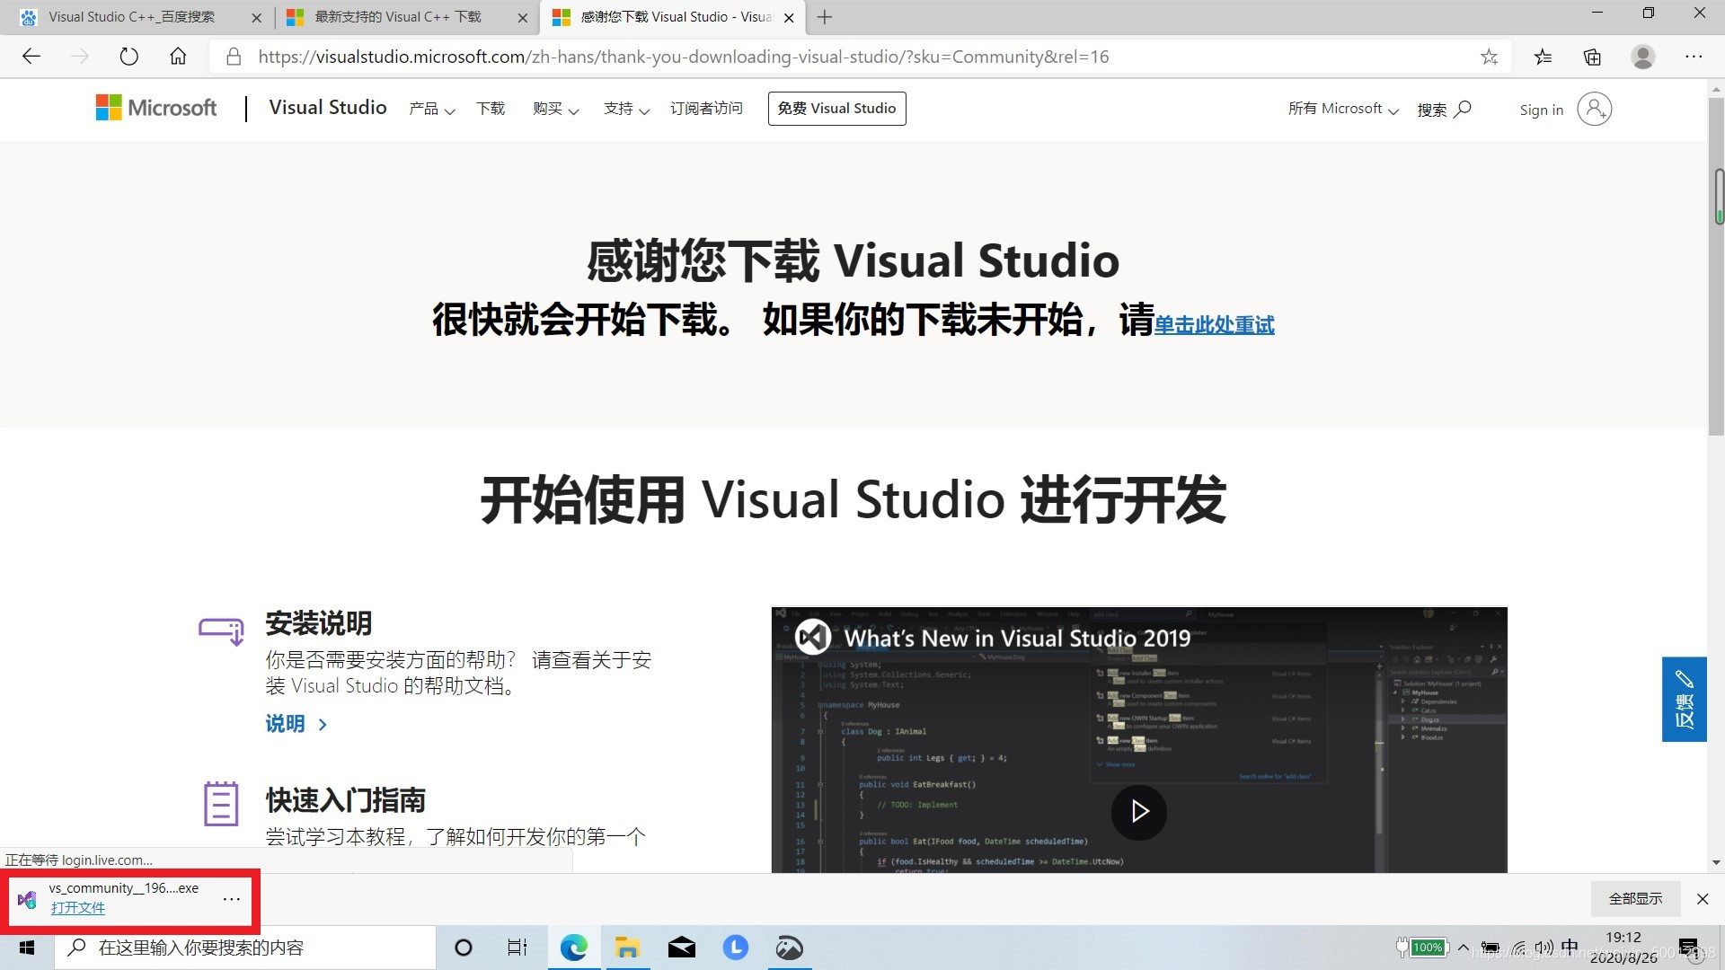Viewport: 1725px width, 970px height.
Task: Reload the page with the refresh icon
Action: 128,57
